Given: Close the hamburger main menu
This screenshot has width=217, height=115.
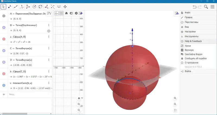Looking at the screenshot, I should pos(212,7).
